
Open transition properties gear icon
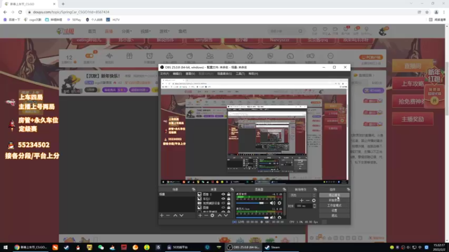(314, 200)
